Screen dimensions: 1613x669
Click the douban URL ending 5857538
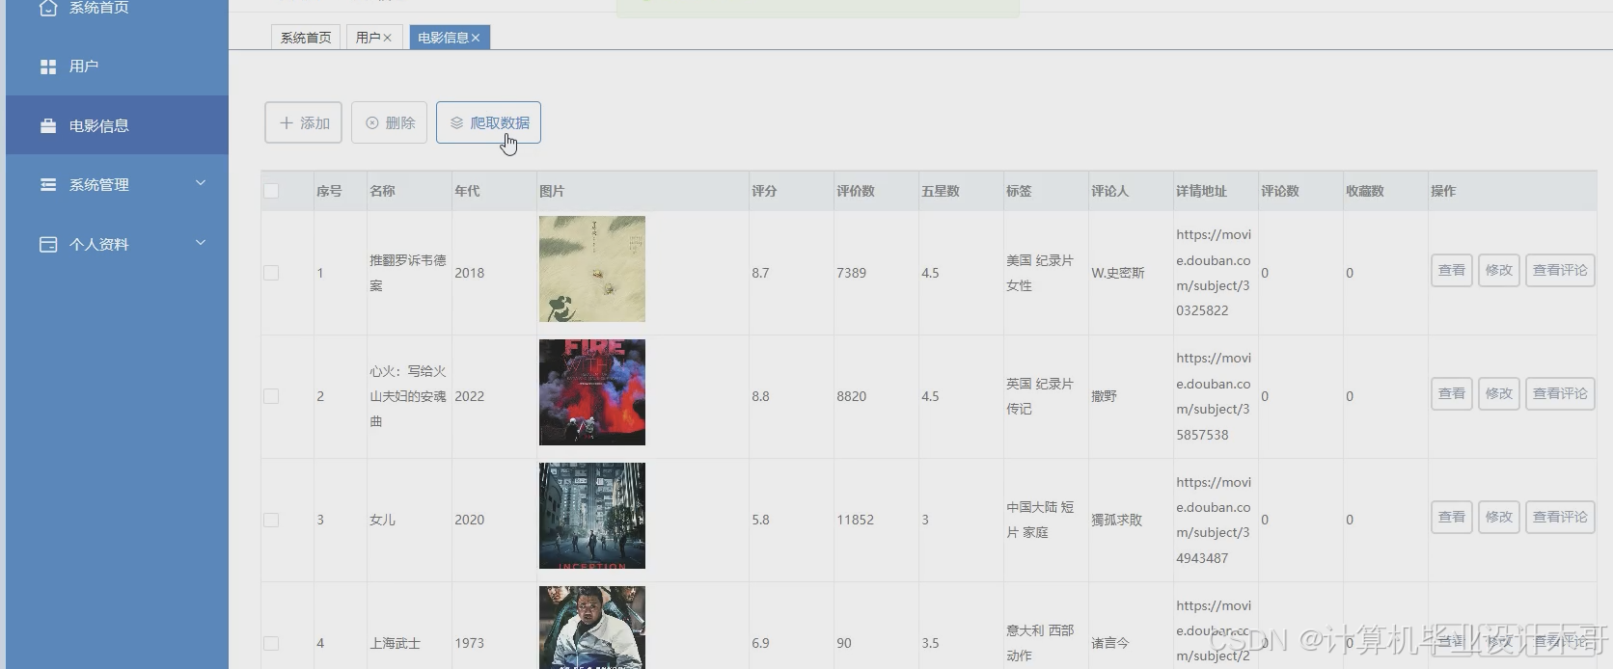[x=1214, y=396]
